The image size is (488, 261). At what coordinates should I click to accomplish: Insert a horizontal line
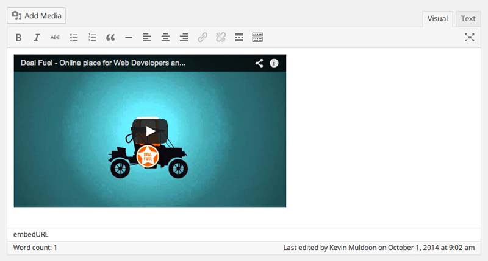tap(129, 38)
